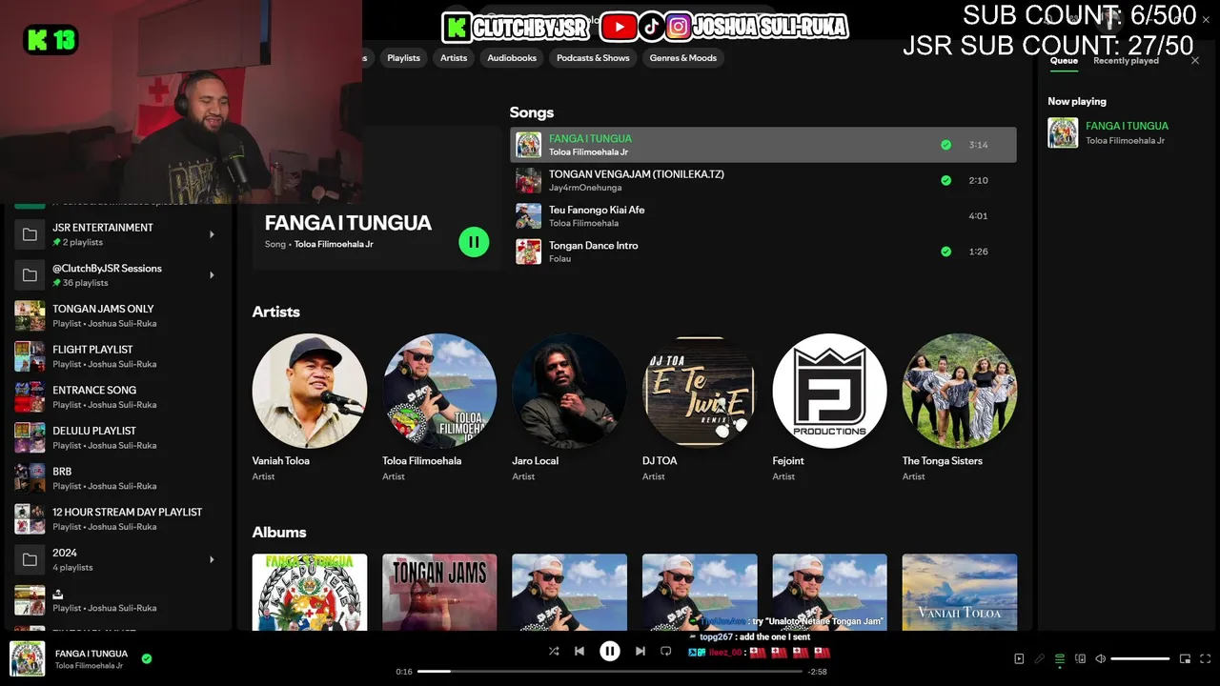Open the FLIGHT PLAYLIST in the sidebar
This screenshot has width=1220, height=686.
click(x=116, y=356)
